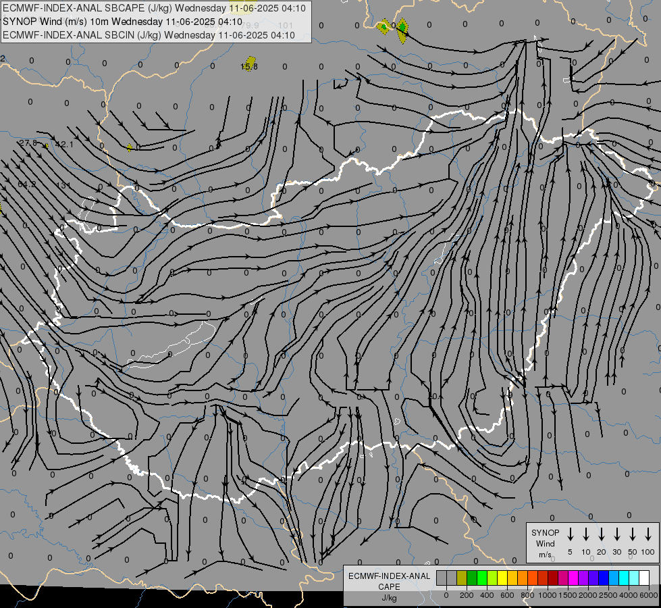Click the wind arrow above 5 m/s
Screen dimensions: 661x608
(571, 534)
